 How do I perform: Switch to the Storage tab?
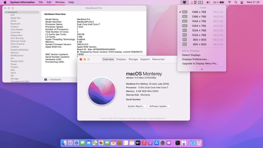tap(133, 59)
